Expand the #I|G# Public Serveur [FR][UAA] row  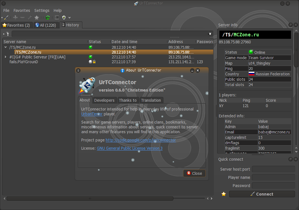6,57
